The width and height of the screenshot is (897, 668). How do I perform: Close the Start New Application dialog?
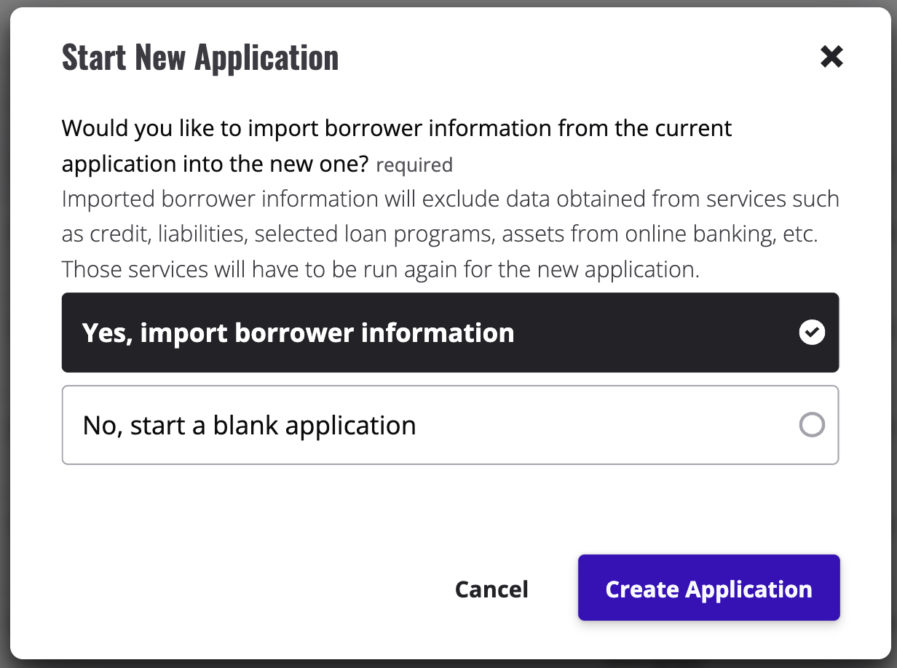click(831, 57)
